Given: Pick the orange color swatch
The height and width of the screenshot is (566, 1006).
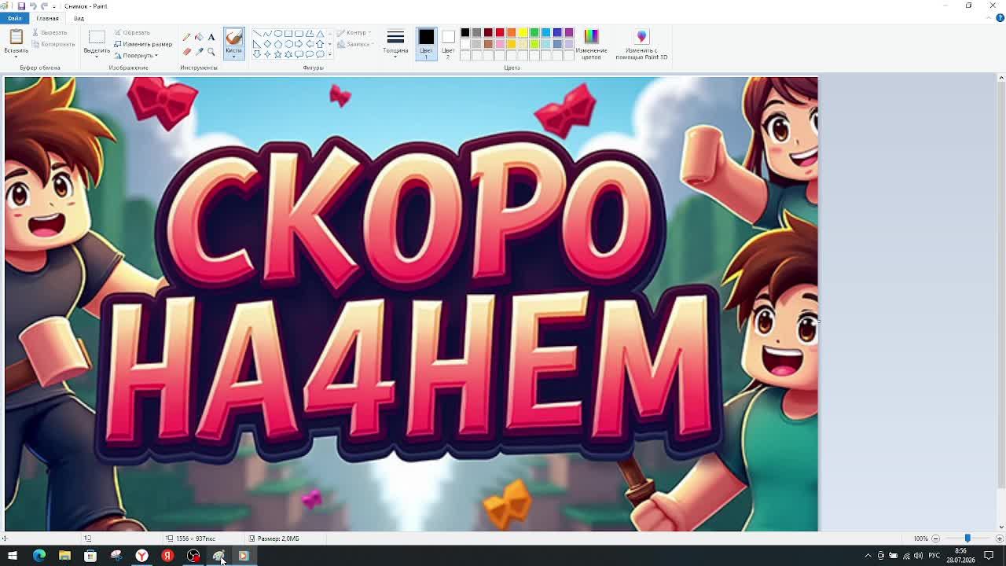Looking at the screenshot, I should pyautogui.click(x=511, y=32).
